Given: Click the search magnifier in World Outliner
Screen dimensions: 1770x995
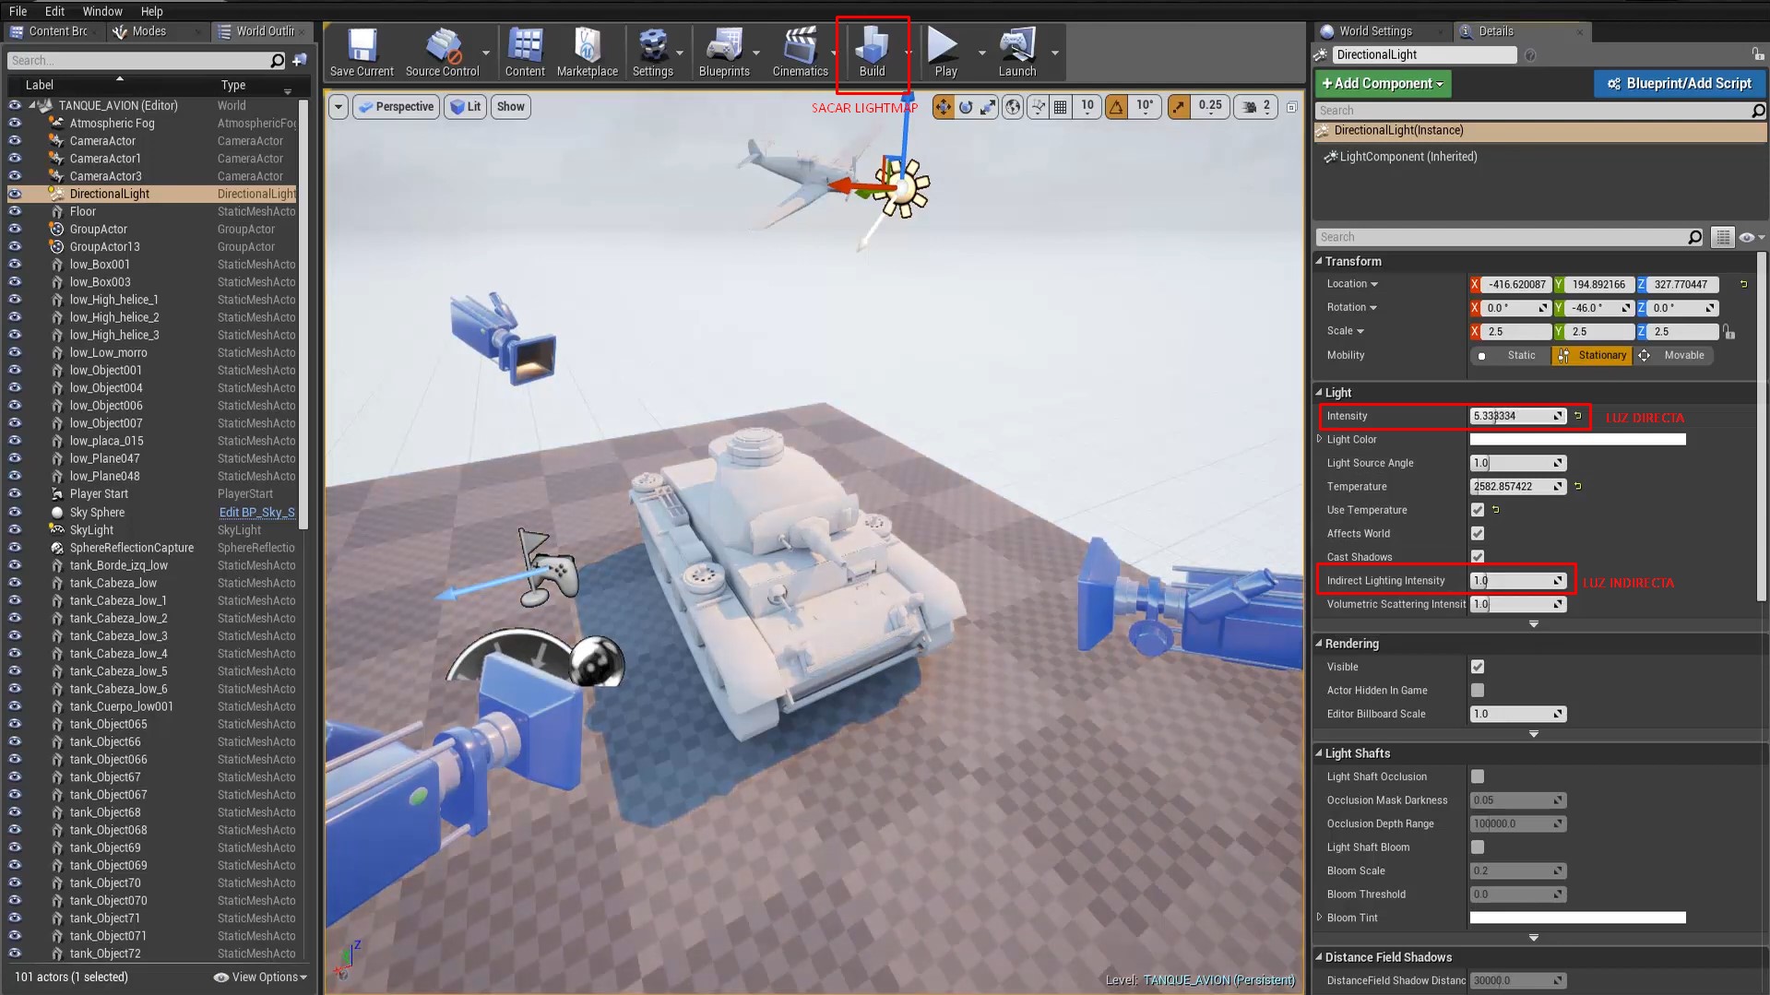Looking at the screenshot, I should (x=278, y=61).
